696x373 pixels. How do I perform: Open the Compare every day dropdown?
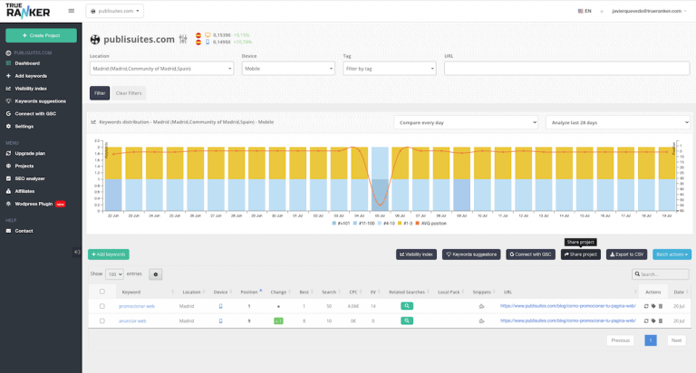coord(466,122)
